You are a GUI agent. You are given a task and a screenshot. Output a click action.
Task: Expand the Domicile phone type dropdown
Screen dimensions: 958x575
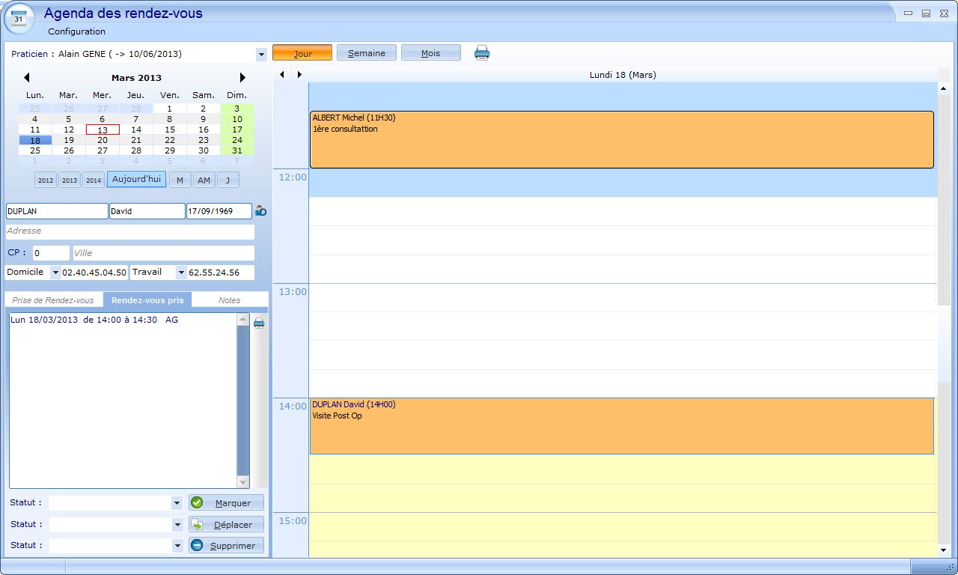[x=55, y=273]
